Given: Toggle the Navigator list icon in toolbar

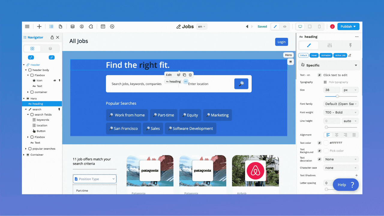Looking at the screenshot, I should pos(51,26).
